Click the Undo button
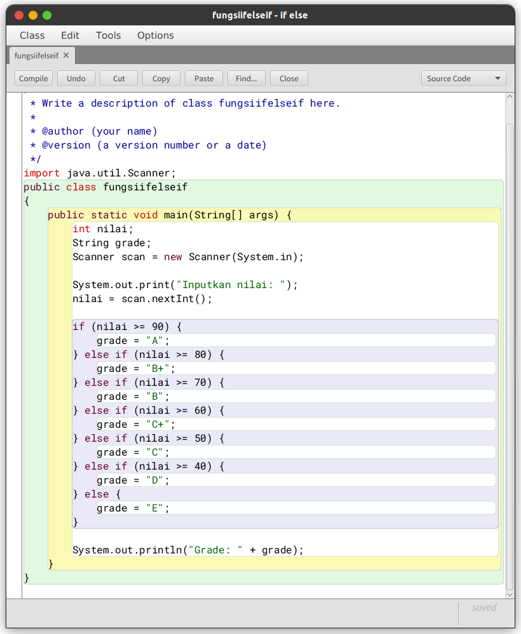This screenshot has height=634, width=521. tap(76, 79)
